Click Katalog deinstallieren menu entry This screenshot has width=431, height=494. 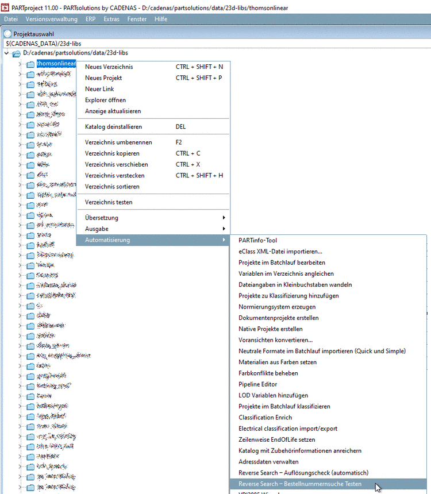pyautogui.click(x=153, y=126)
